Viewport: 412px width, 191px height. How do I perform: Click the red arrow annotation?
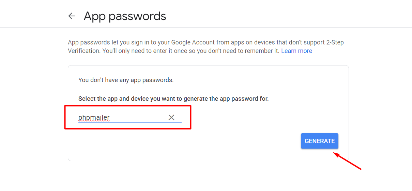[x=348, y=161]
